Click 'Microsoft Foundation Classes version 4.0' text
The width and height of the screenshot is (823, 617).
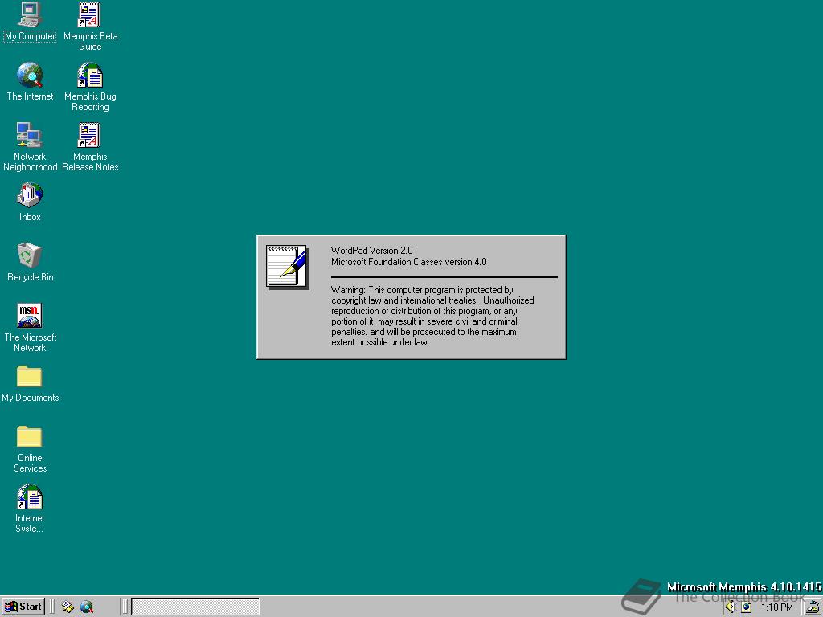coord(409,262)
